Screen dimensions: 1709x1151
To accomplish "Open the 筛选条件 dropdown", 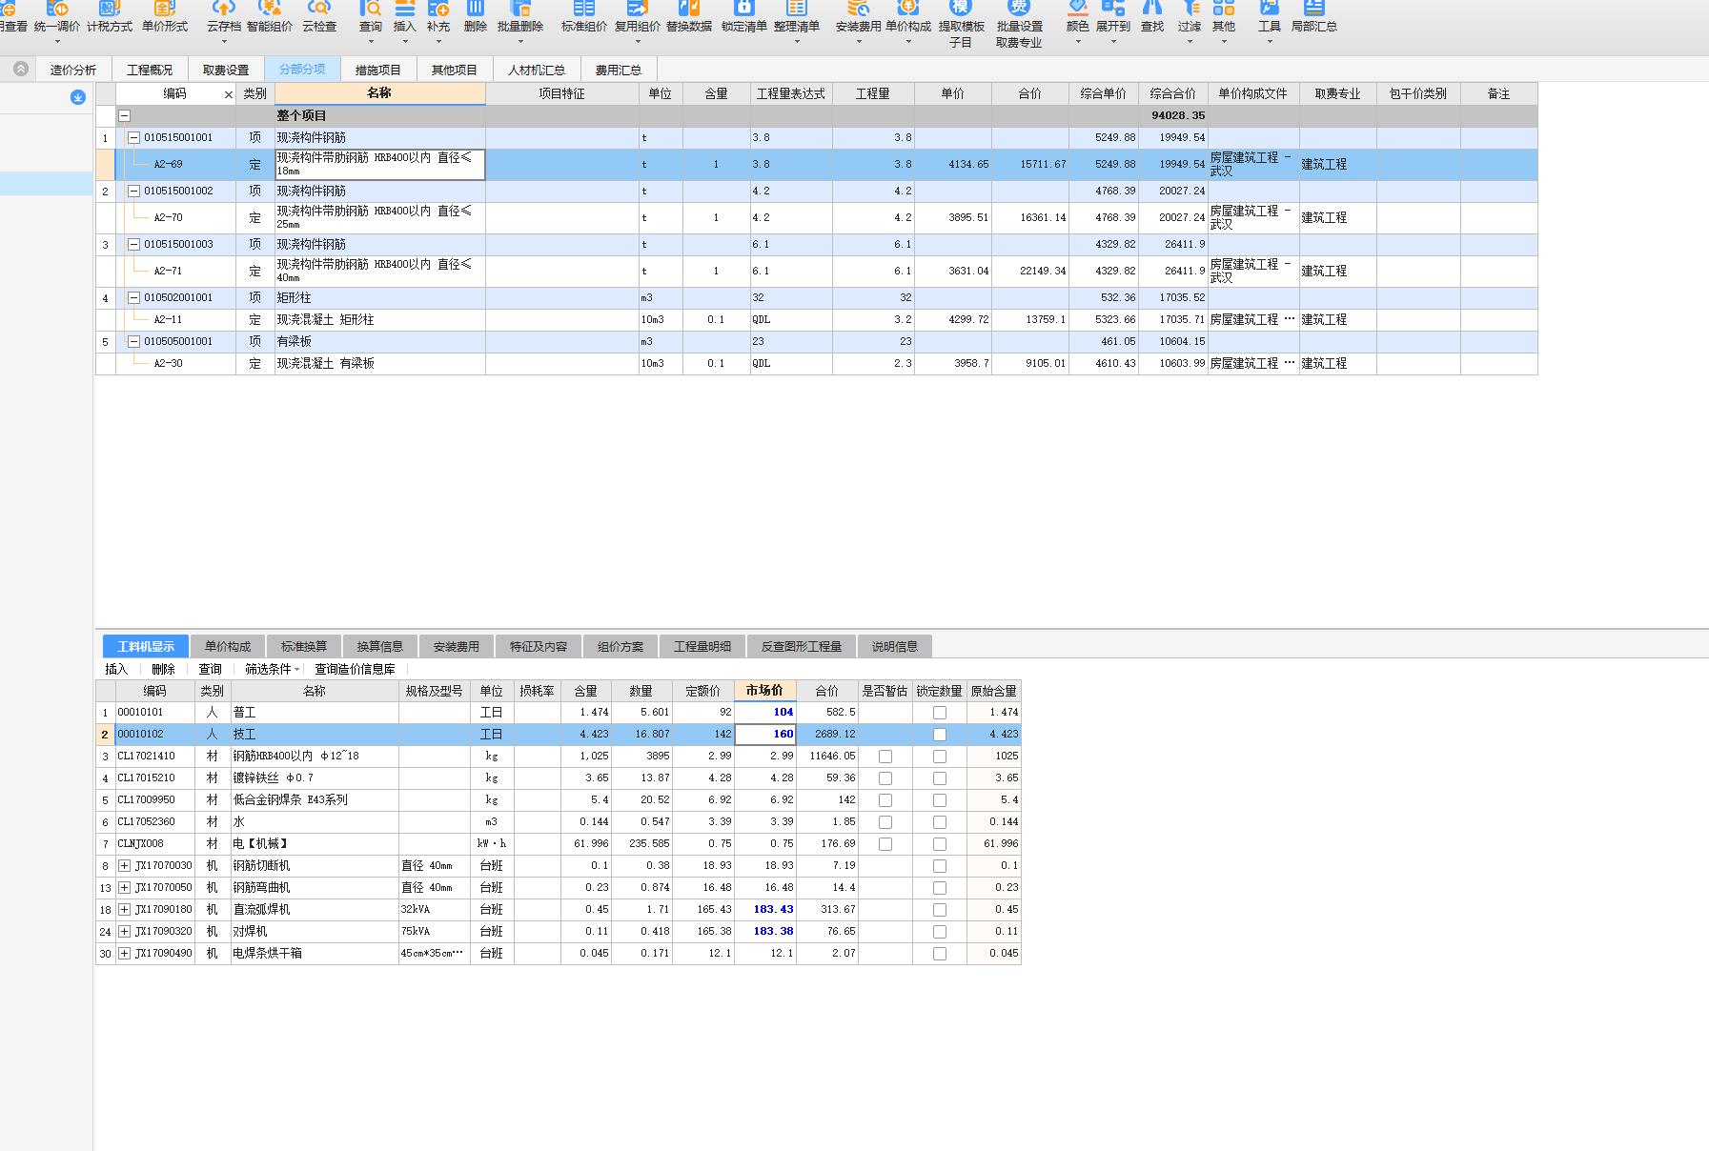I will pyautogui.click(x=273, y=669).
